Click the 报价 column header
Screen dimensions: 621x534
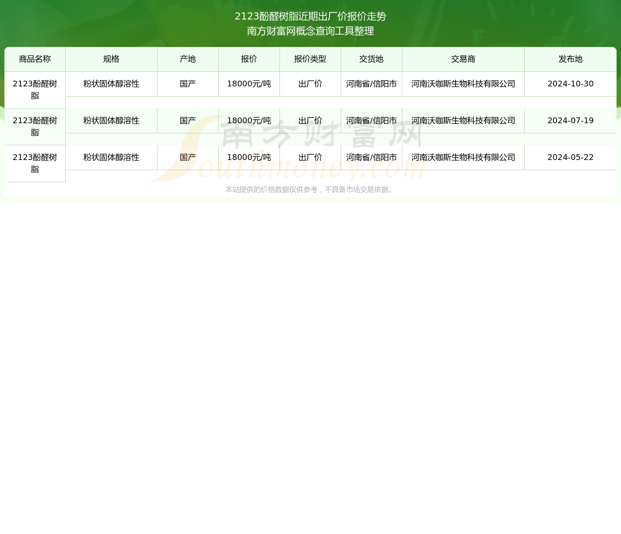[x=249, y=59]
